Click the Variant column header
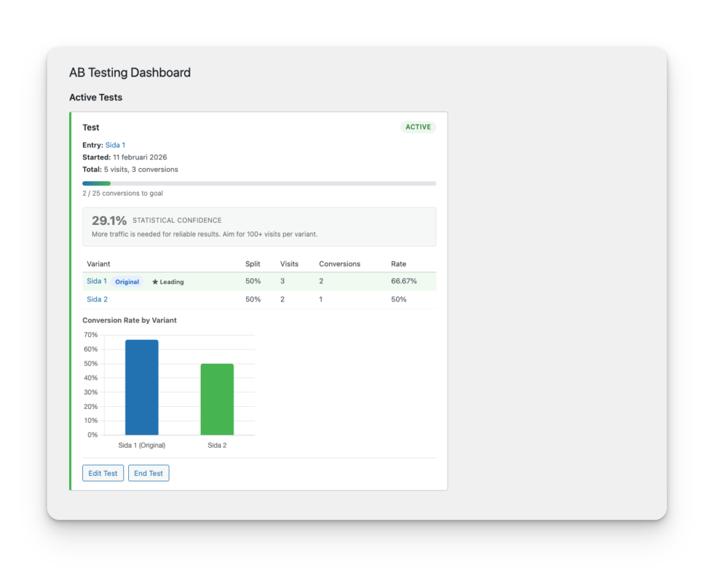 pyautogui.click(x=98, y=263)
